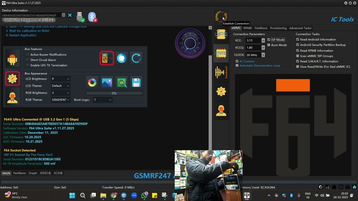The height and width of the screenshot is (201, 358).
Task: Open the LCD Theme dropdown
Action: click(x=60, y=86)
